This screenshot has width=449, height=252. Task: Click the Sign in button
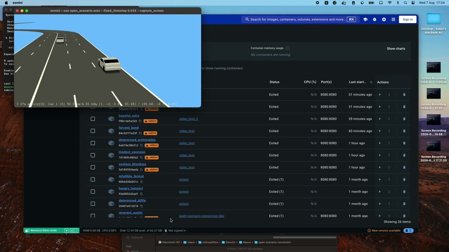[408, 20]
